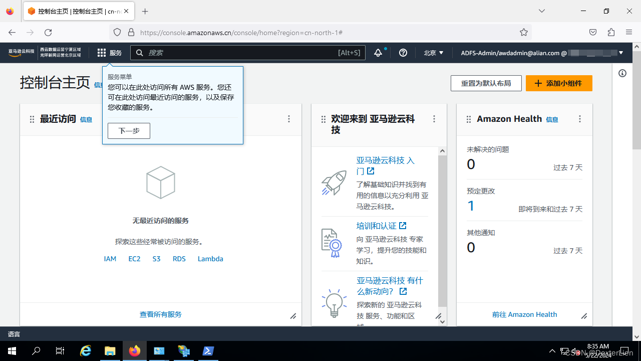The width and height of the screenshot is (641, 361).
Task: Open Windows taskbar search
Action: pyautogui.click(x=36, y=351)
